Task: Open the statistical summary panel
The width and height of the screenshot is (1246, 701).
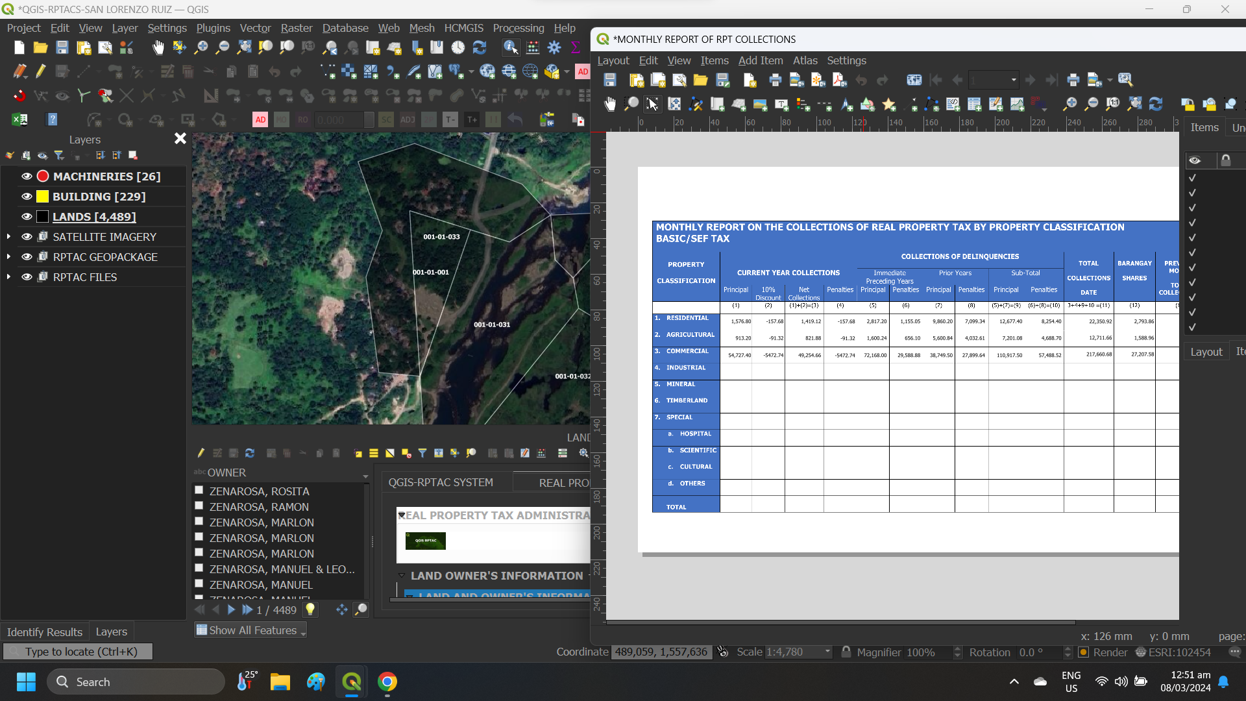Action: (x=576, y=47)
